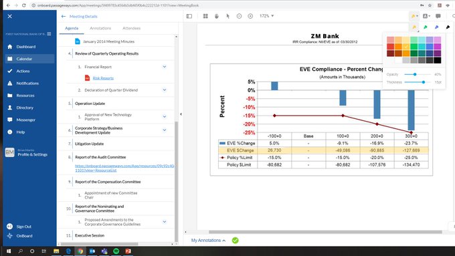The width and height of the screenshot is (455, 256).
Task: Toggle the document side panel icon
Action: click(189, 16)
